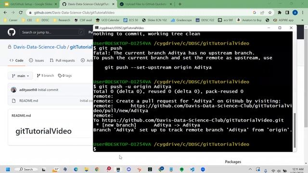This screenshot has height=173, width=308.
Task: Open the Windows Start menu
Action: [8, 170]
